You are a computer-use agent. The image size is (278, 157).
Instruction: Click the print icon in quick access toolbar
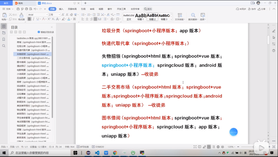point(26,9)
